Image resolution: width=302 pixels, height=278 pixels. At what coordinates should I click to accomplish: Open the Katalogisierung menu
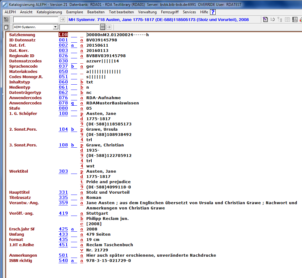click(x=49, y=12)
